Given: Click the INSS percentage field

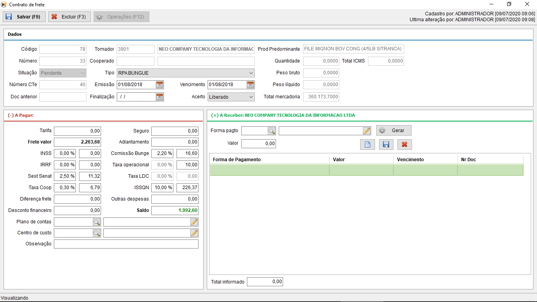Looking at the screenshot, I should click(x=65, y=153).
